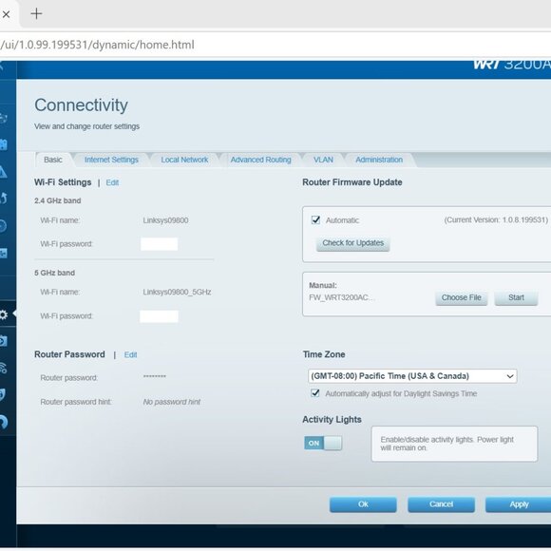Edit the Wi-Fi Settings
This screenshot has height=551, width=551.
coord(112,182)
